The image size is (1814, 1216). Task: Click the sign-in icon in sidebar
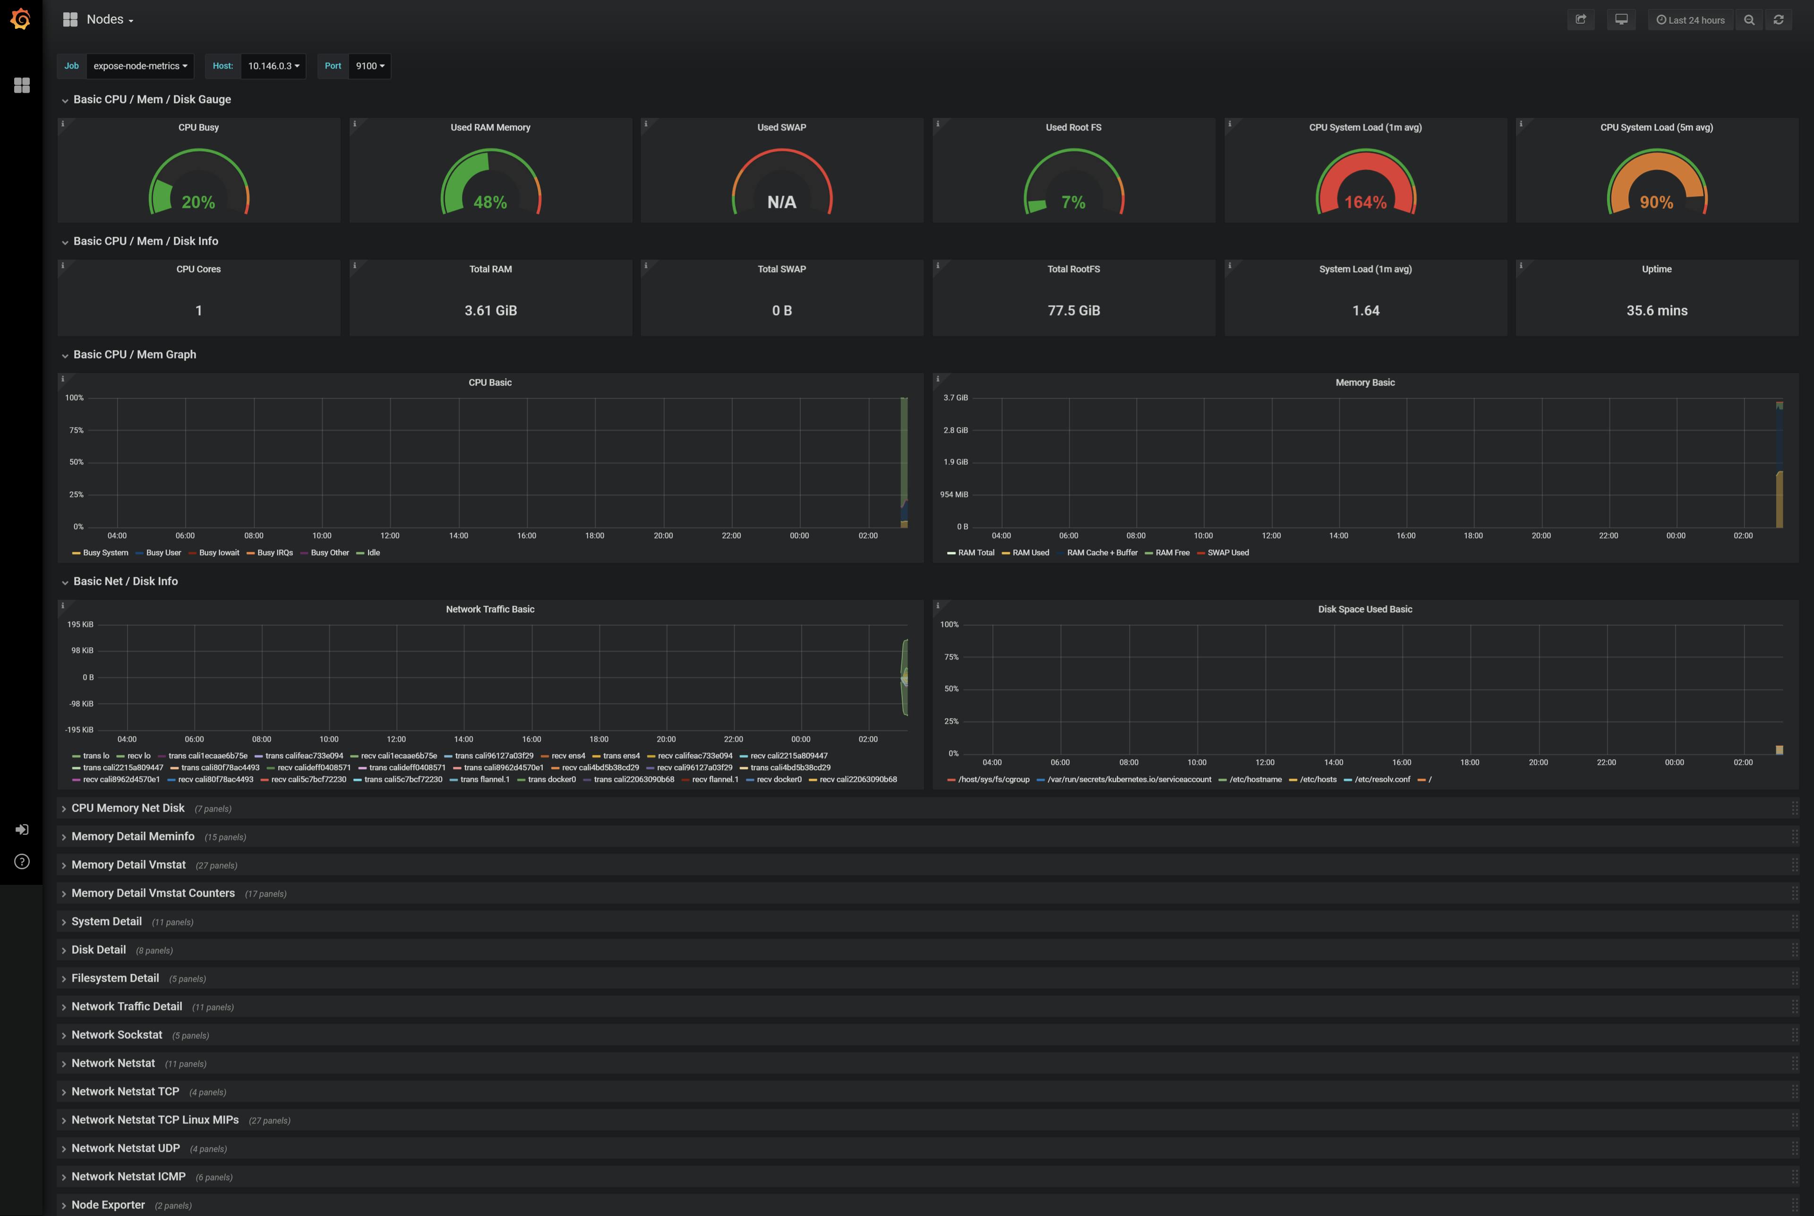tap(21, 829)
